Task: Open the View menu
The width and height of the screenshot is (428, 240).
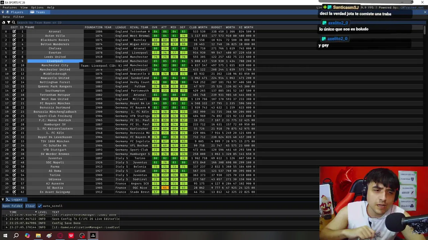Action: [x=24, y=7]
